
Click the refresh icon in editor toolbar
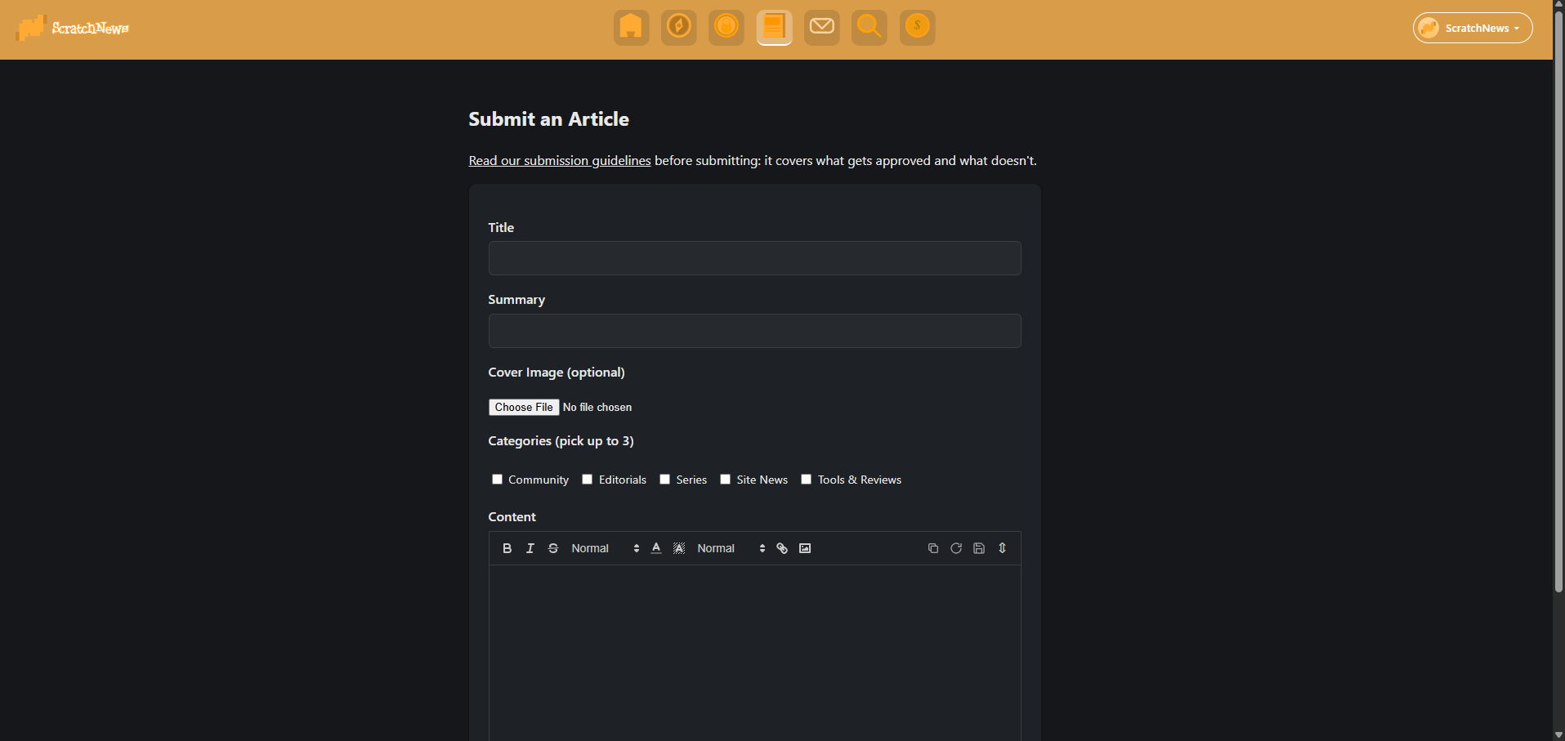coord(956,548)
